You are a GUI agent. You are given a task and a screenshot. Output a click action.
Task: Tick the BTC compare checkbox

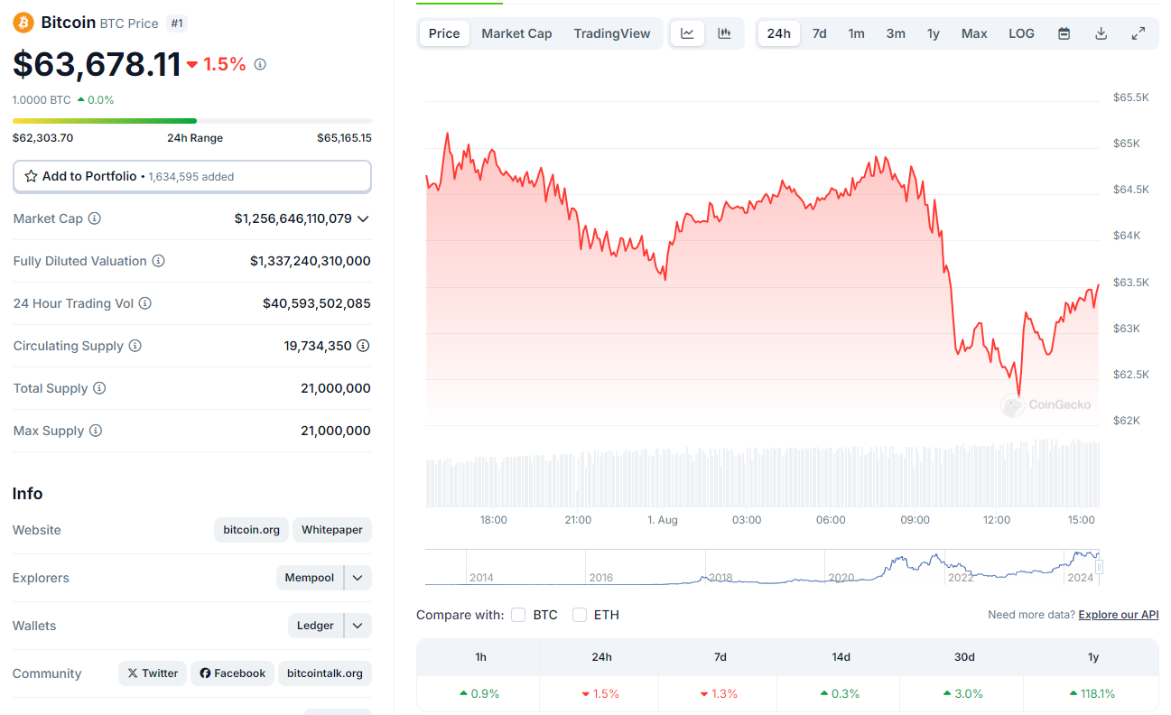pos(518,615)
